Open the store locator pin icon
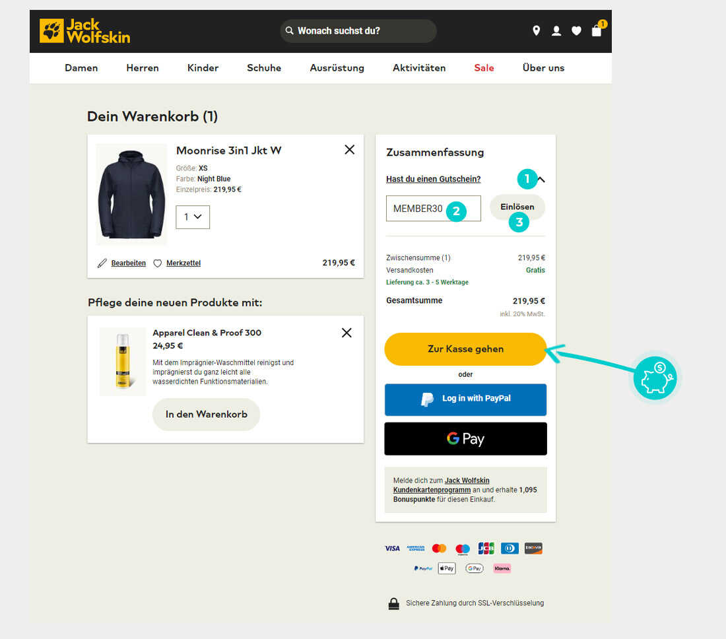The width and height of the screenshot is (726, 639). [536, 30]
